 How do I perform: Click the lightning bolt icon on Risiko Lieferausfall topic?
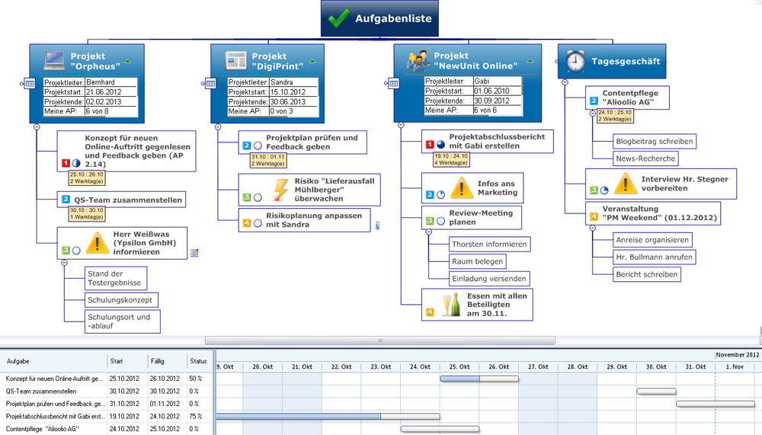[x=280, y=190]
